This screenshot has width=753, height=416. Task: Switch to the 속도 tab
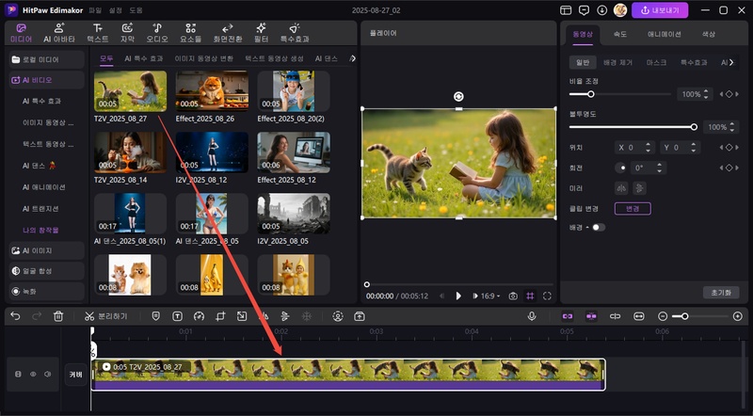620,34
